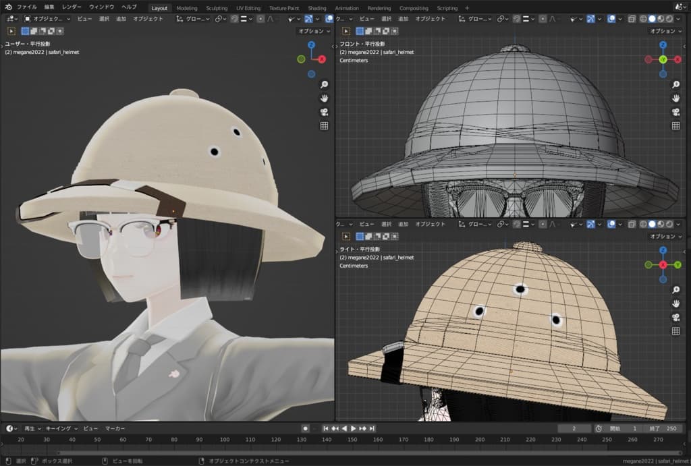Select the tweak tool icon in the left viewport
Viewport: 691px width, 466px height.
tap(11, 31)
